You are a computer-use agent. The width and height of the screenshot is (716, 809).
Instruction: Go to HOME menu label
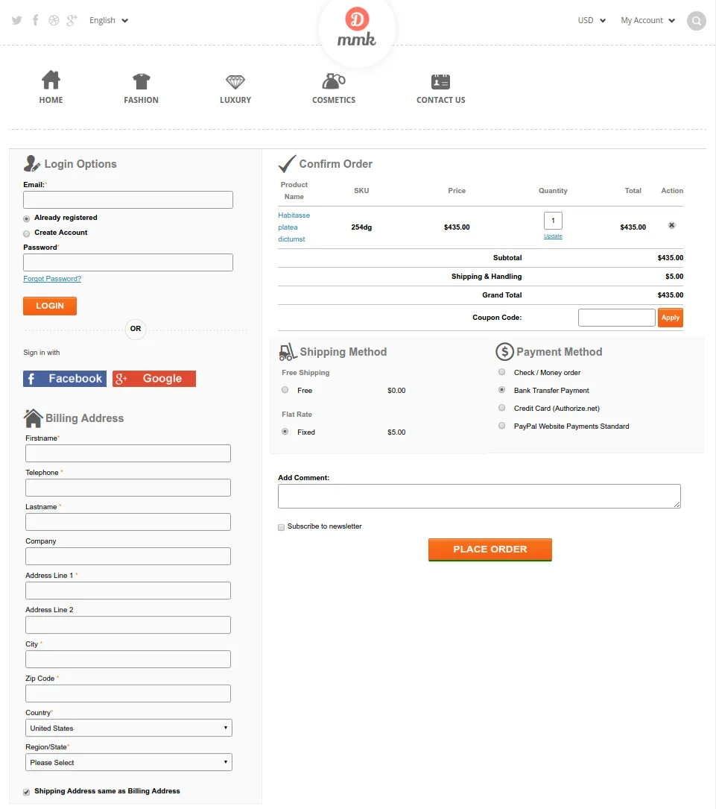tap(51, 100)
